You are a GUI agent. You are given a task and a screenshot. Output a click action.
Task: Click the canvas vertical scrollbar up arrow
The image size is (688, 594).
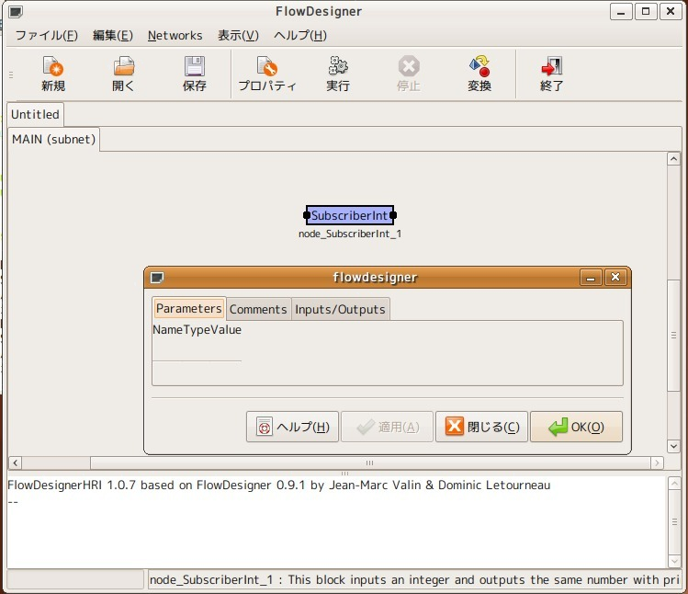click(673, 159)
